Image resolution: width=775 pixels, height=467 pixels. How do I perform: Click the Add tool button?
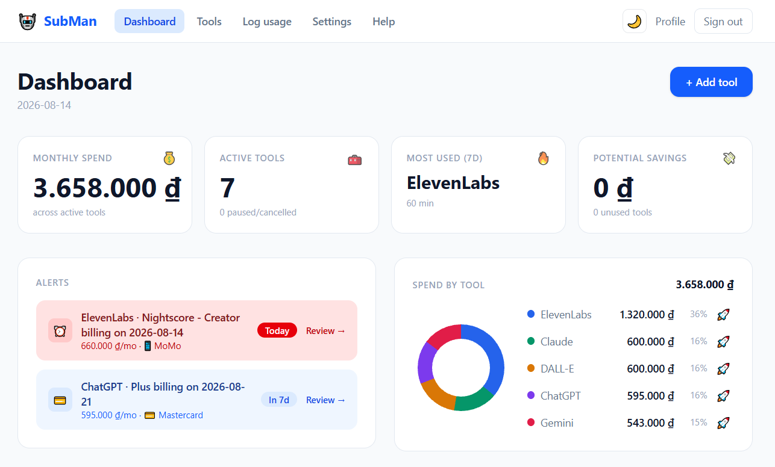(711, 82)
